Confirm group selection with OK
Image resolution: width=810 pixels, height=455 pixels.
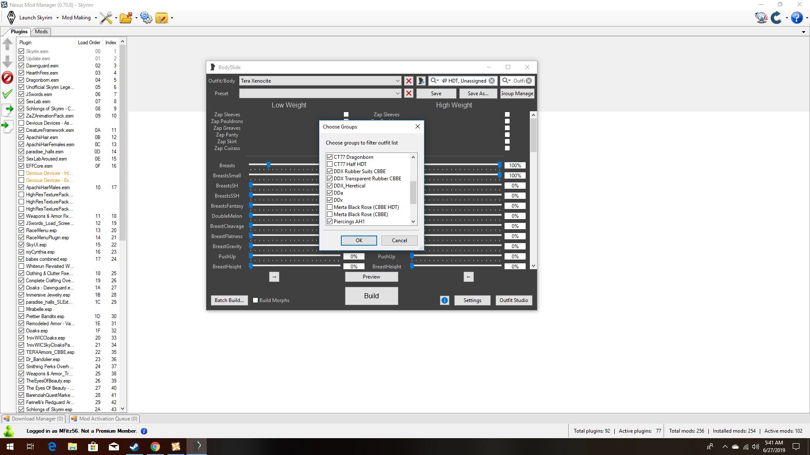359,241
